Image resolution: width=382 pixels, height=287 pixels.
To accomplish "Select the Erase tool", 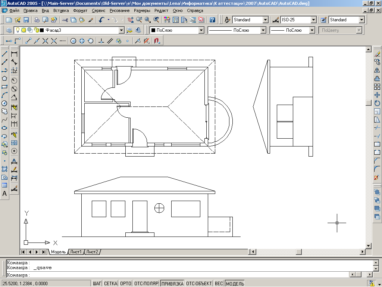I will click(x=377, y=54).
